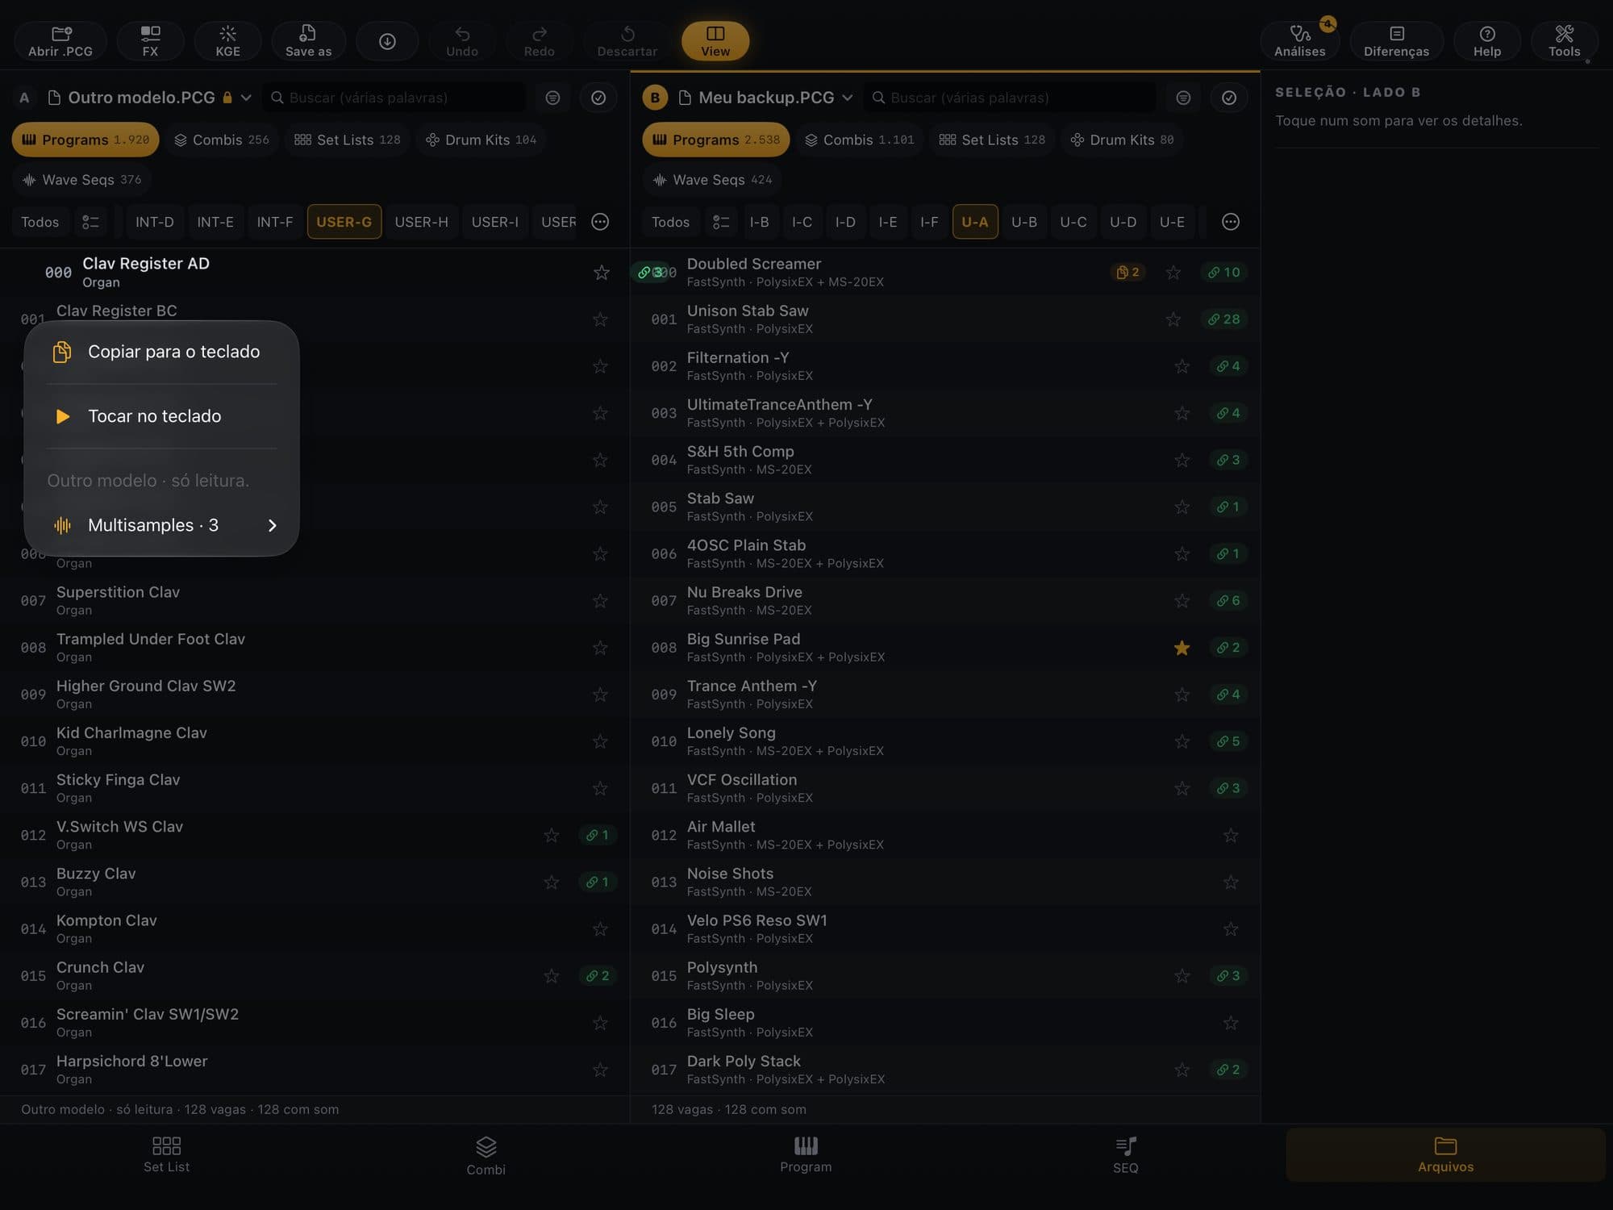Select the Tocar no teclado option
1613x1210 pixels.
tap(162, 416)
